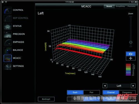Toggle the Pair display mode
This screenshot has width=139, height=104.
coord(91,92)
